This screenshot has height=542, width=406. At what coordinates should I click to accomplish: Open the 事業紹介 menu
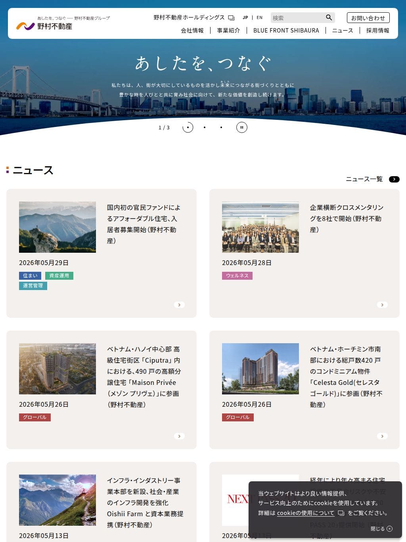[228, 31]
